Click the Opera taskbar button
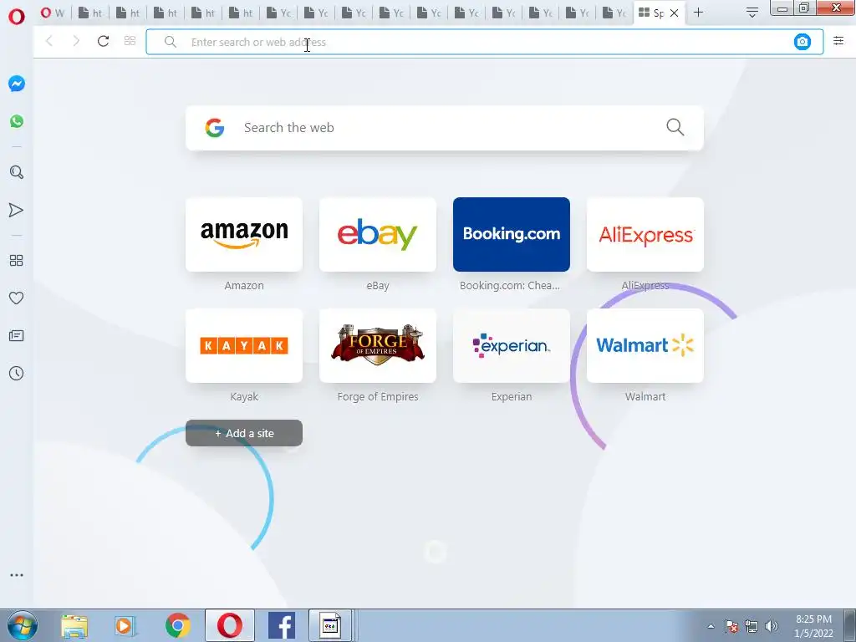 (x=230, y=625)
